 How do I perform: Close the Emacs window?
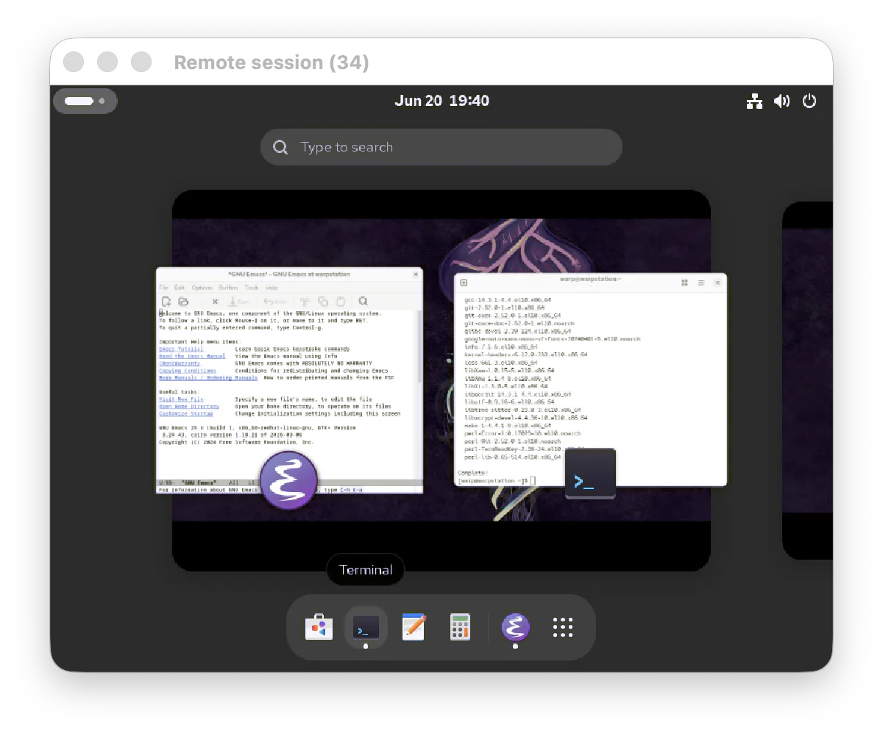click(x=416, y=274)
